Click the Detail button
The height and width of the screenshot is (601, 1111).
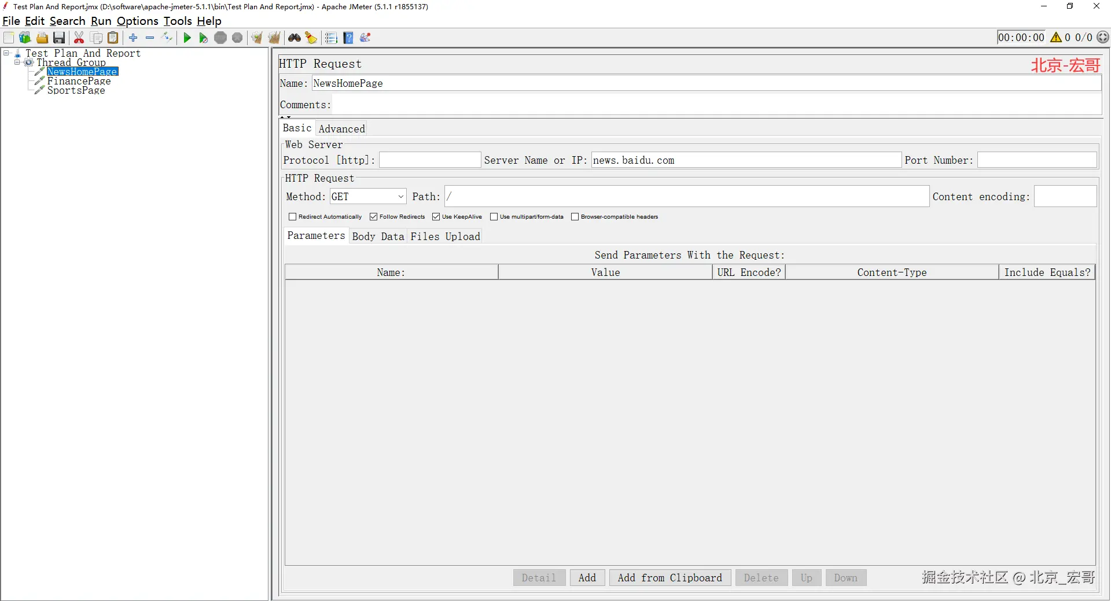[x=539, y=577]
